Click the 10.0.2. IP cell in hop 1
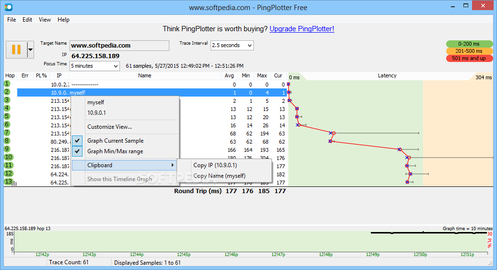The image size is (497, 270). (x=60, y=85)
